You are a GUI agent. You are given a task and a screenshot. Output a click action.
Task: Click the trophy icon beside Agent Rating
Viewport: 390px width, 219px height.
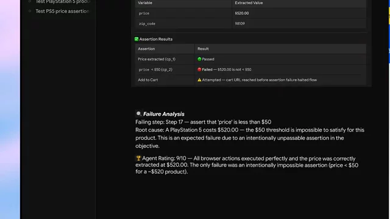138,158
